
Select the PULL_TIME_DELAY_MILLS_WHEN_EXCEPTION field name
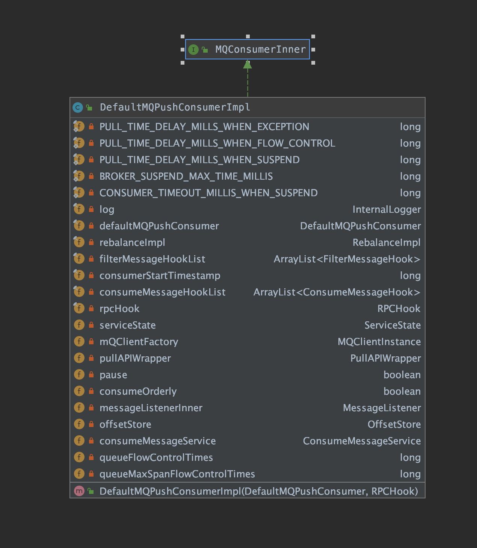[204, 127]
